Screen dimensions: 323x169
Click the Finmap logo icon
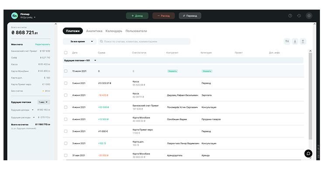[x=15, y=16]
